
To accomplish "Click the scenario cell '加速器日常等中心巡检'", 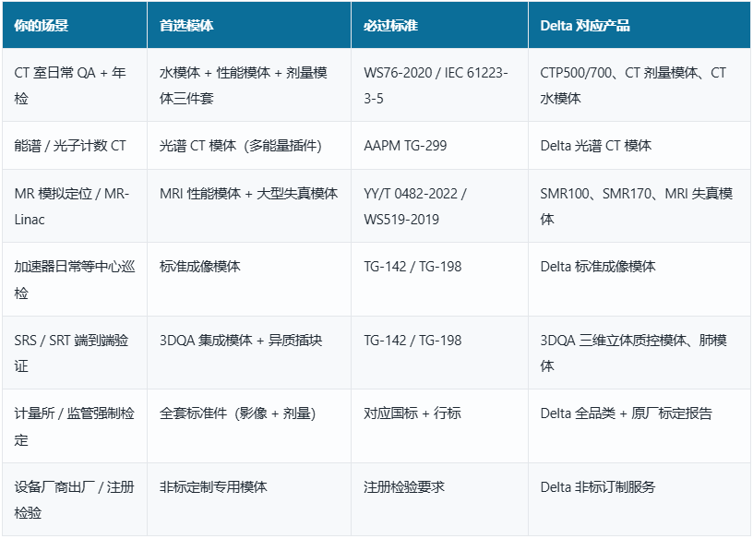I will point(75,280).
